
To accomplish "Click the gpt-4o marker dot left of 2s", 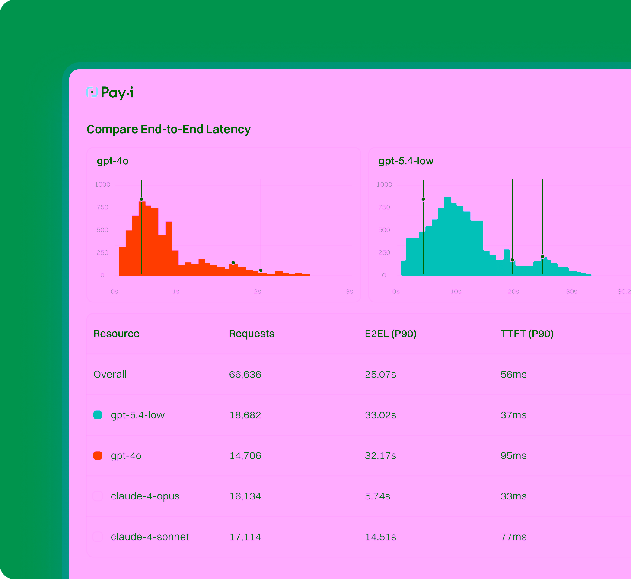I will (233, 263).
